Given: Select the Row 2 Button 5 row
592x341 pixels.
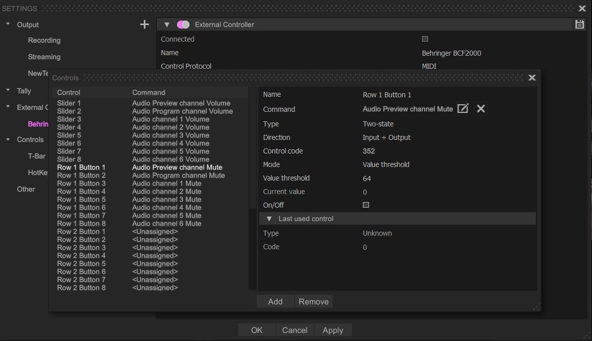Looking at the screenshot, I should tap(150, 264).
